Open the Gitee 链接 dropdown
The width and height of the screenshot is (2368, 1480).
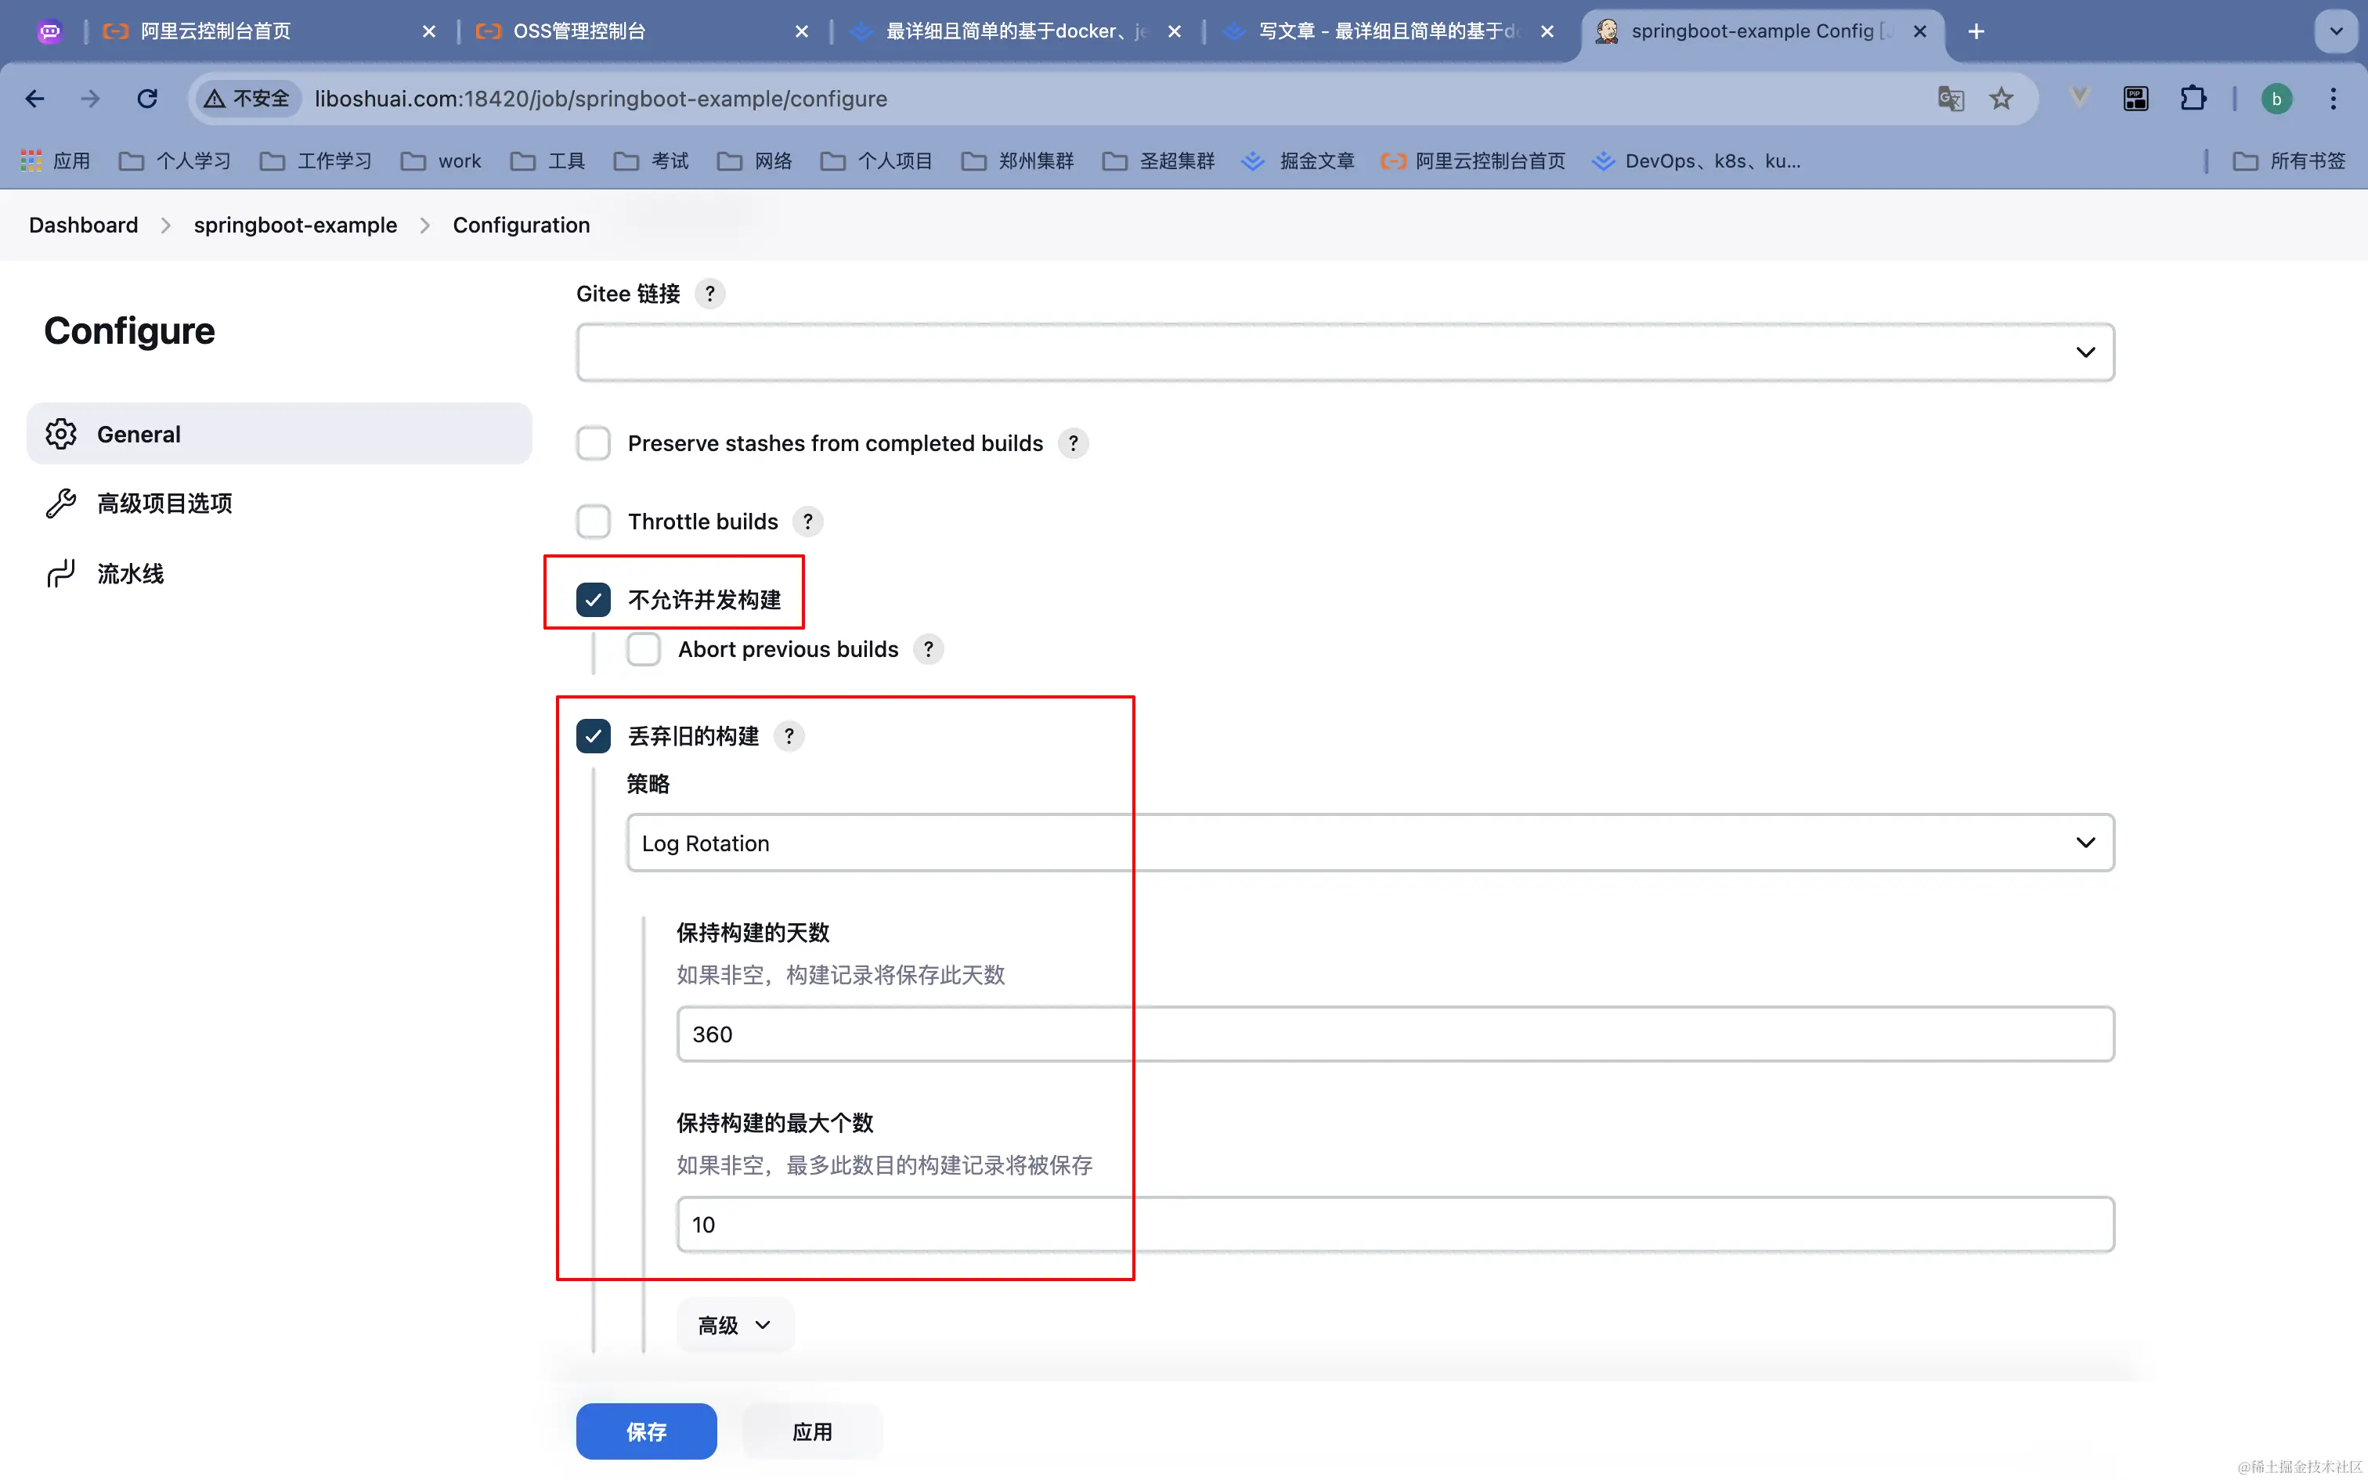[x=1345, y=352]
